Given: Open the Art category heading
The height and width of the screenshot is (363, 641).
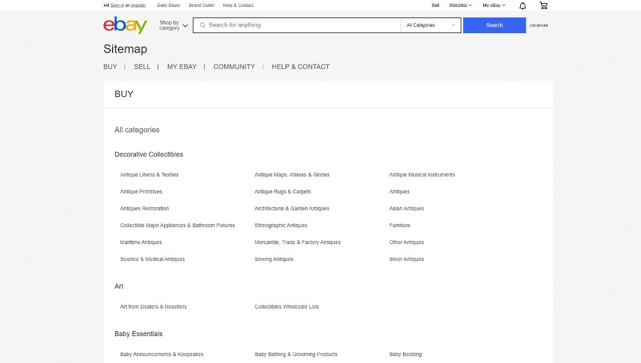Looking at the screenshot, I should click(x=118, y=286).
